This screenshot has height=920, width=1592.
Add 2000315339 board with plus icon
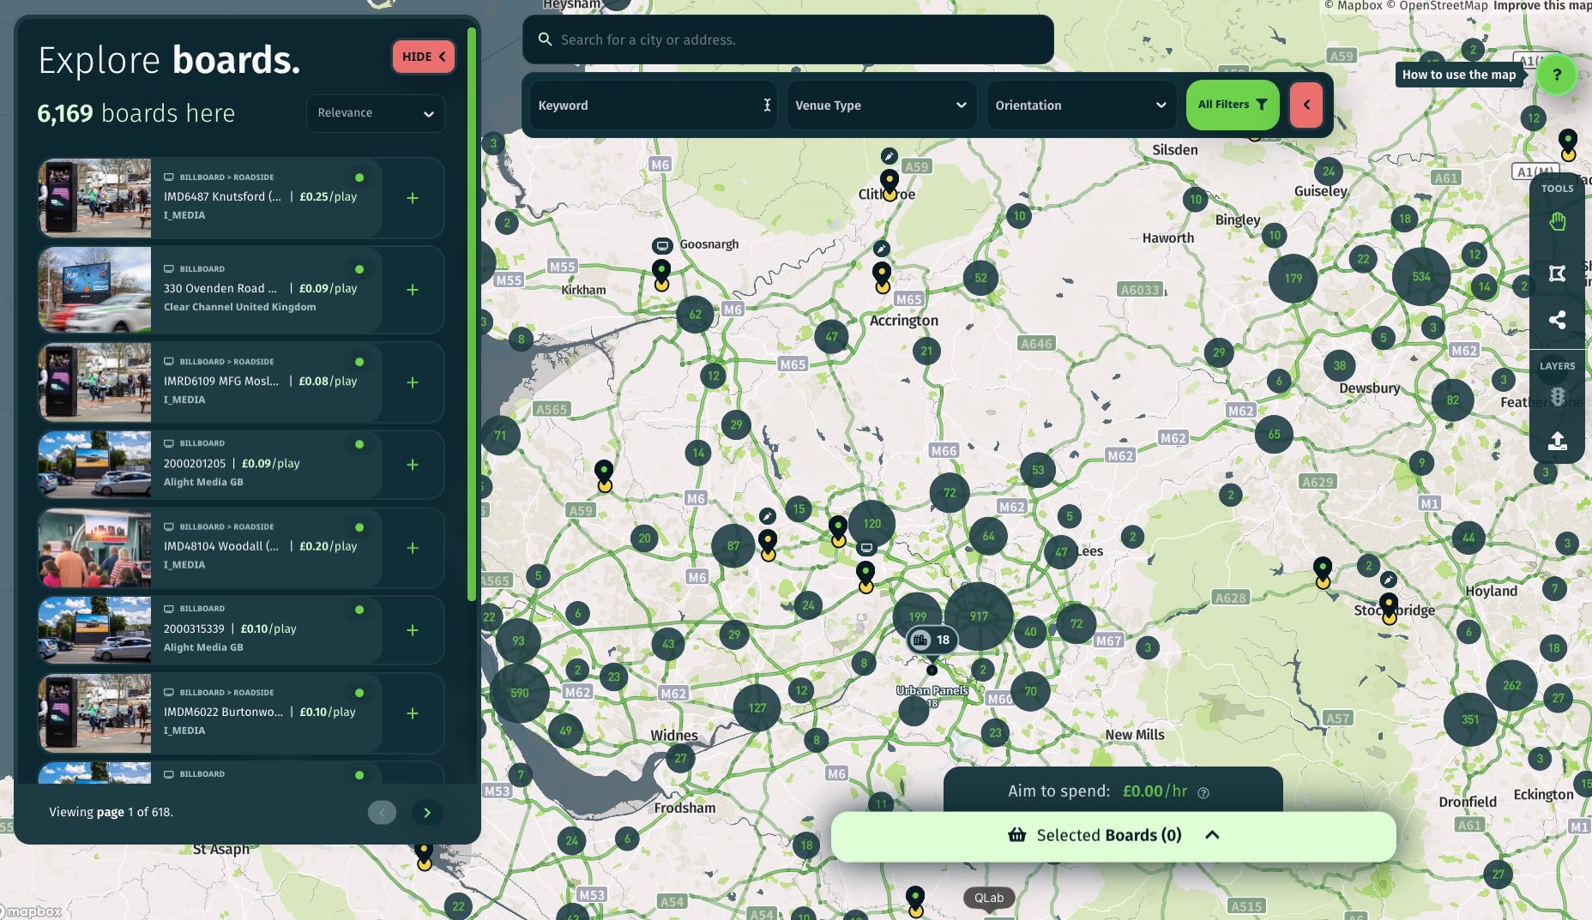click(x=413, y=630)
